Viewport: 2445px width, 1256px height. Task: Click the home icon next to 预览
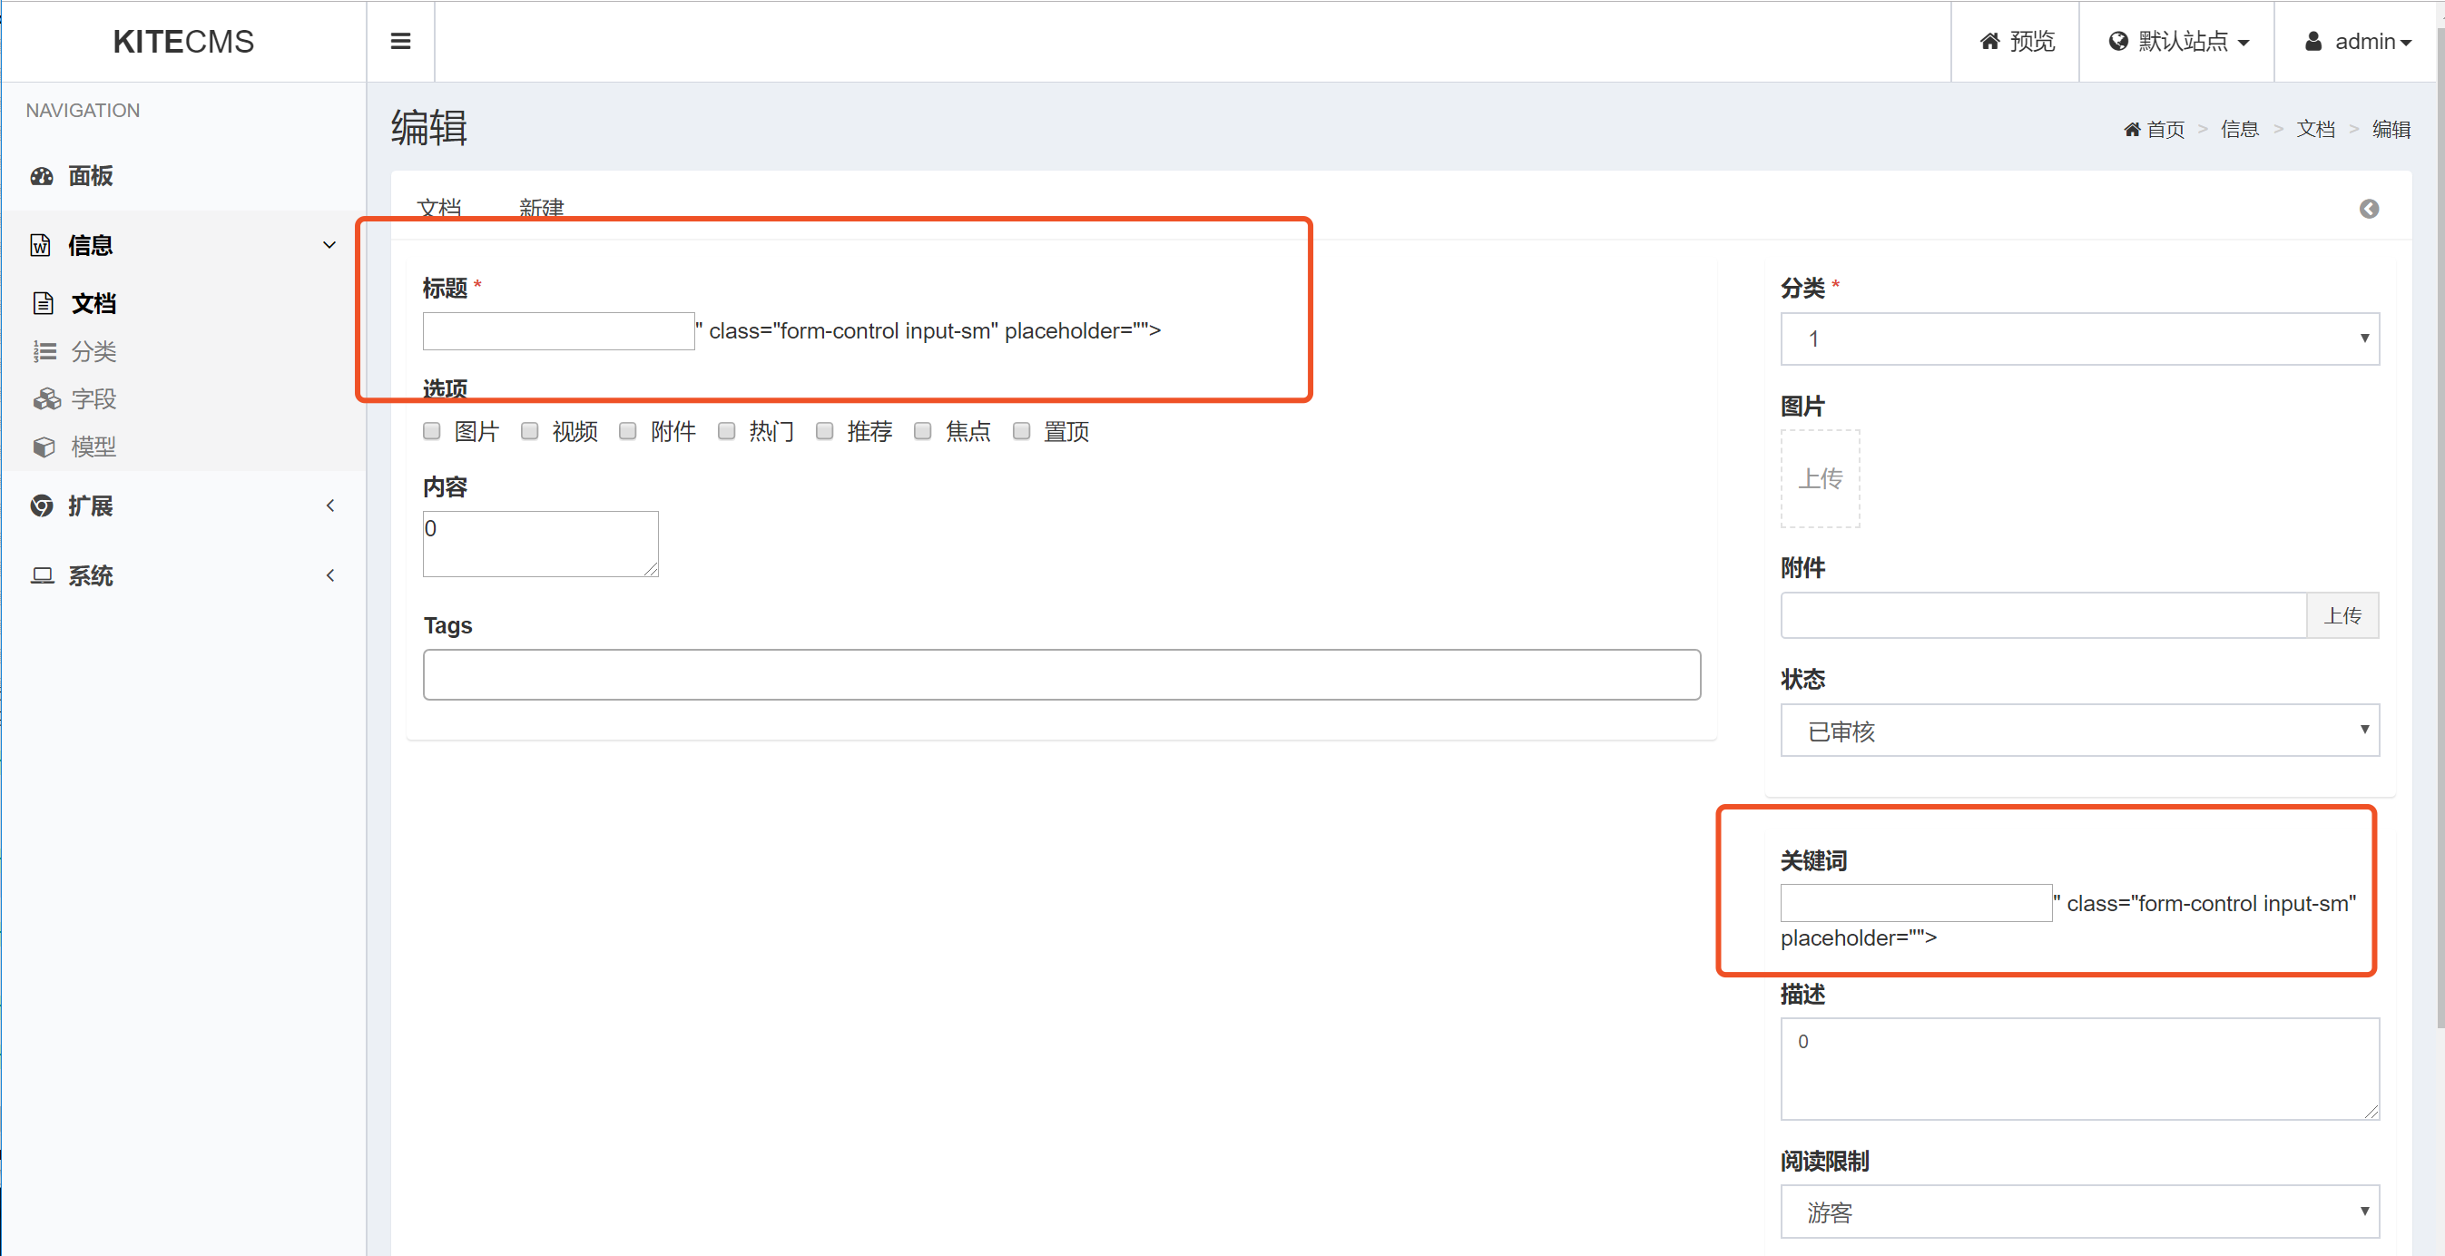(x=1990, y=41)
